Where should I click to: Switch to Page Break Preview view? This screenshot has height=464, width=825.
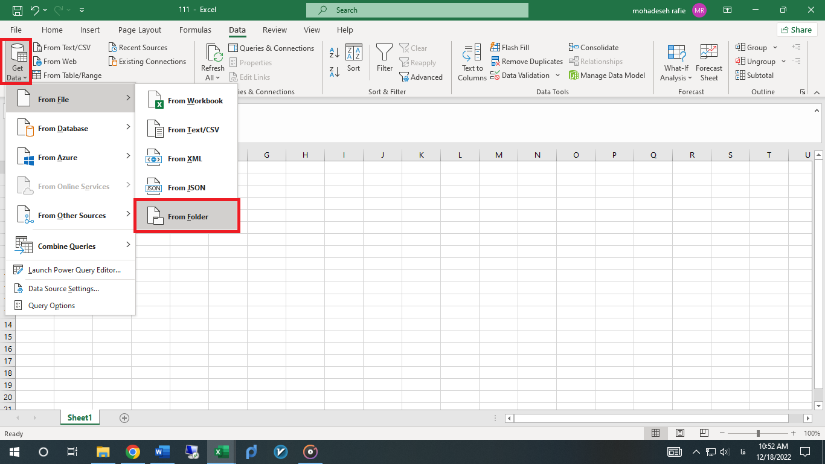[x=705, y=433]
